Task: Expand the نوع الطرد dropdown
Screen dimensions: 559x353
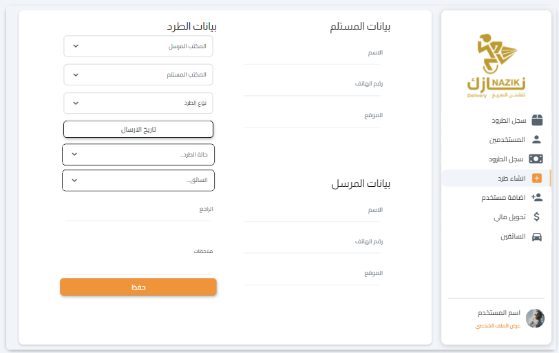Action: pos(138,103)
